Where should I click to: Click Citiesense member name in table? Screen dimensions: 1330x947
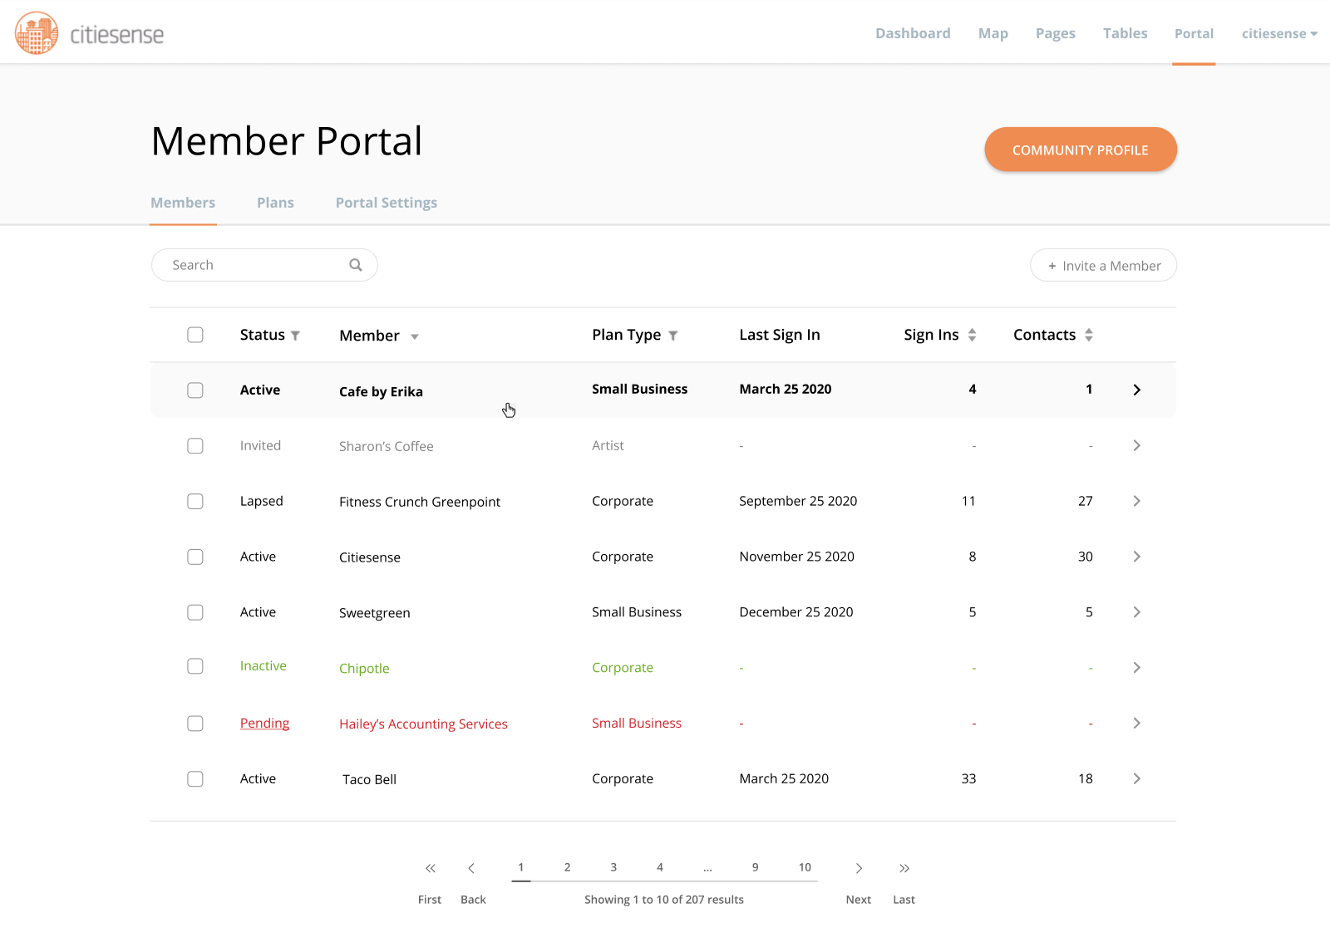point(370,557)
